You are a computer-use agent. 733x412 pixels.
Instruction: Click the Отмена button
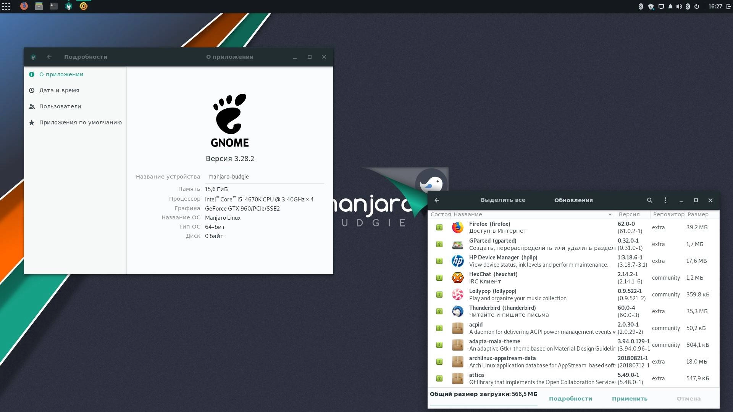click(x=688, y=399)
